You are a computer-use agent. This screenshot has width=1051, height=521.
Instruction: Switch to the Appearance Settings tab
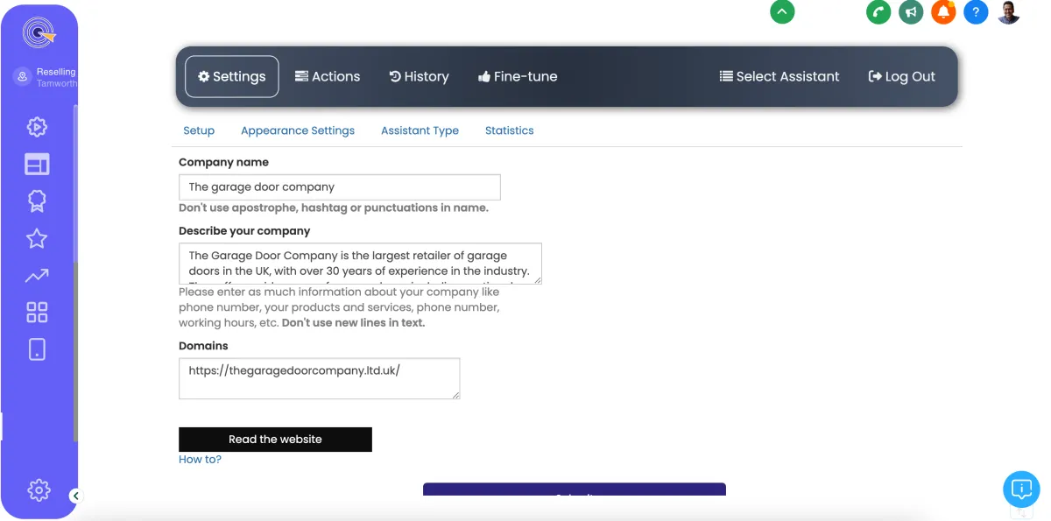298,130
